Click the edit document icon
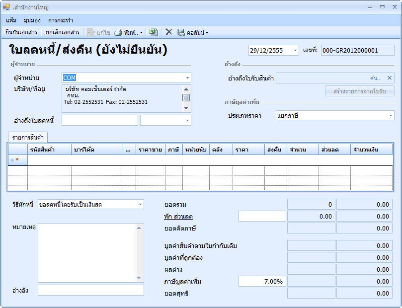Viewport: 402px width, 308px height. [91, 32]
